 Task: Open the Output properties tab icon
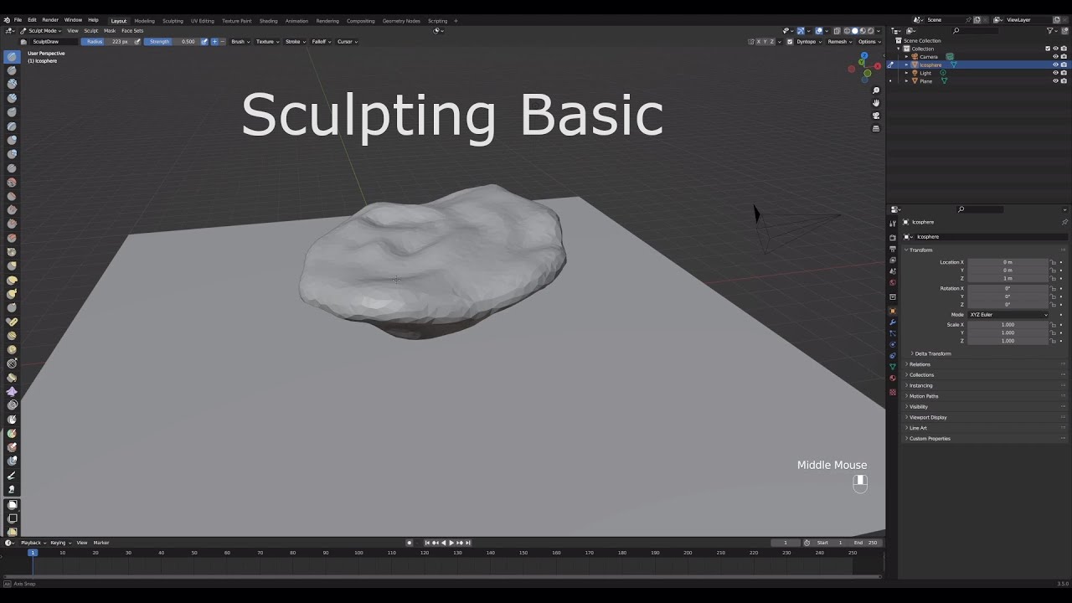point(893,249)
